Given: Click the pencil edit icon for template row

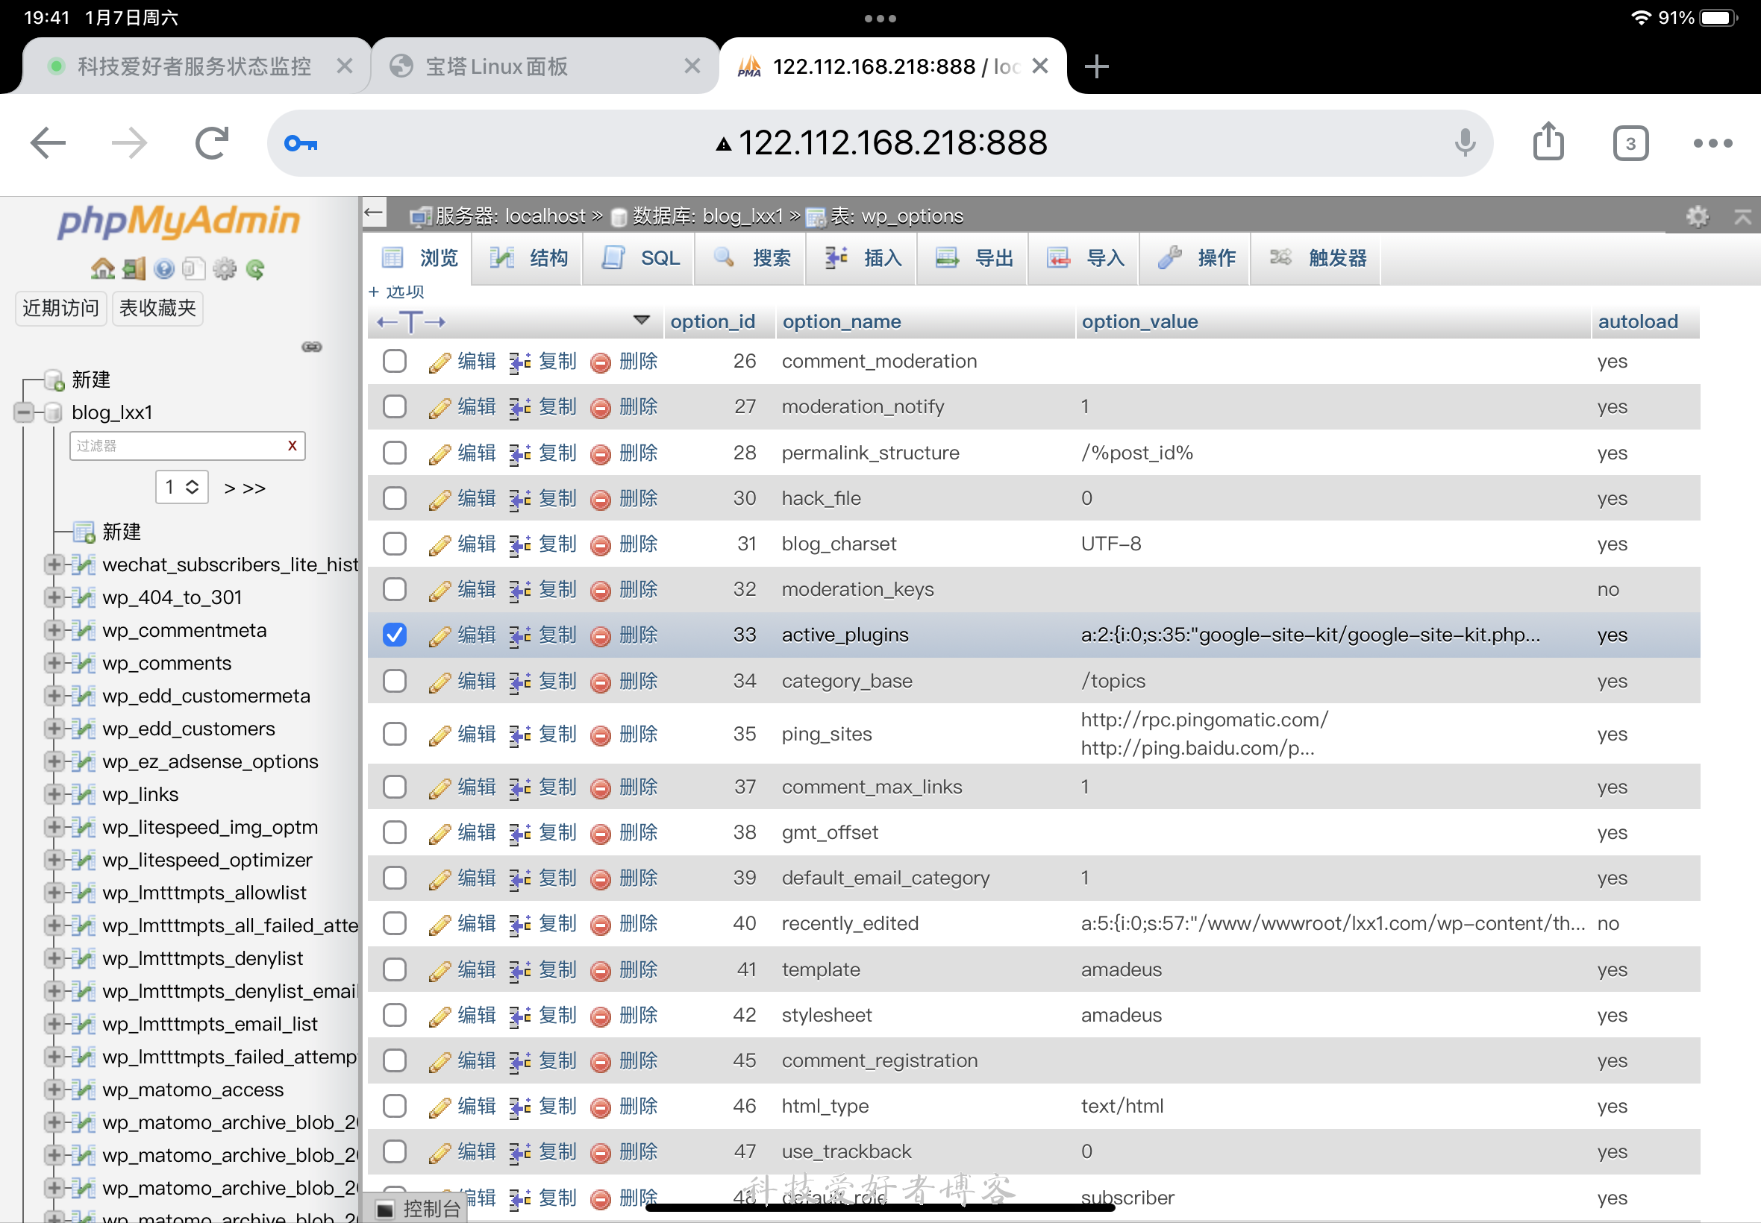Looking at the screenshot, I should pos(440,971).
